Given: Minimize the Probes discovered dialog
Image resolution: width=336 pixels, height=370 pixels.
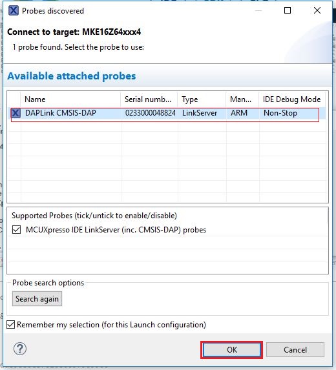Looking at the screenshot, I should (258, 10).
